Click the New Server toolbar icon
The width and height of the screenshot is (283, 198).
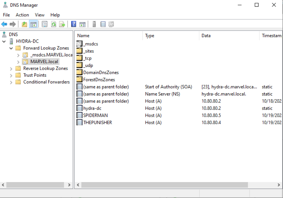[94, 24]
